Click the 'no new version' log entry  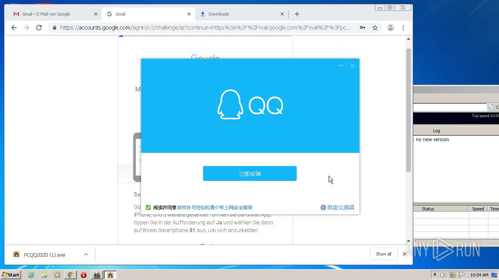pos(432,140)
